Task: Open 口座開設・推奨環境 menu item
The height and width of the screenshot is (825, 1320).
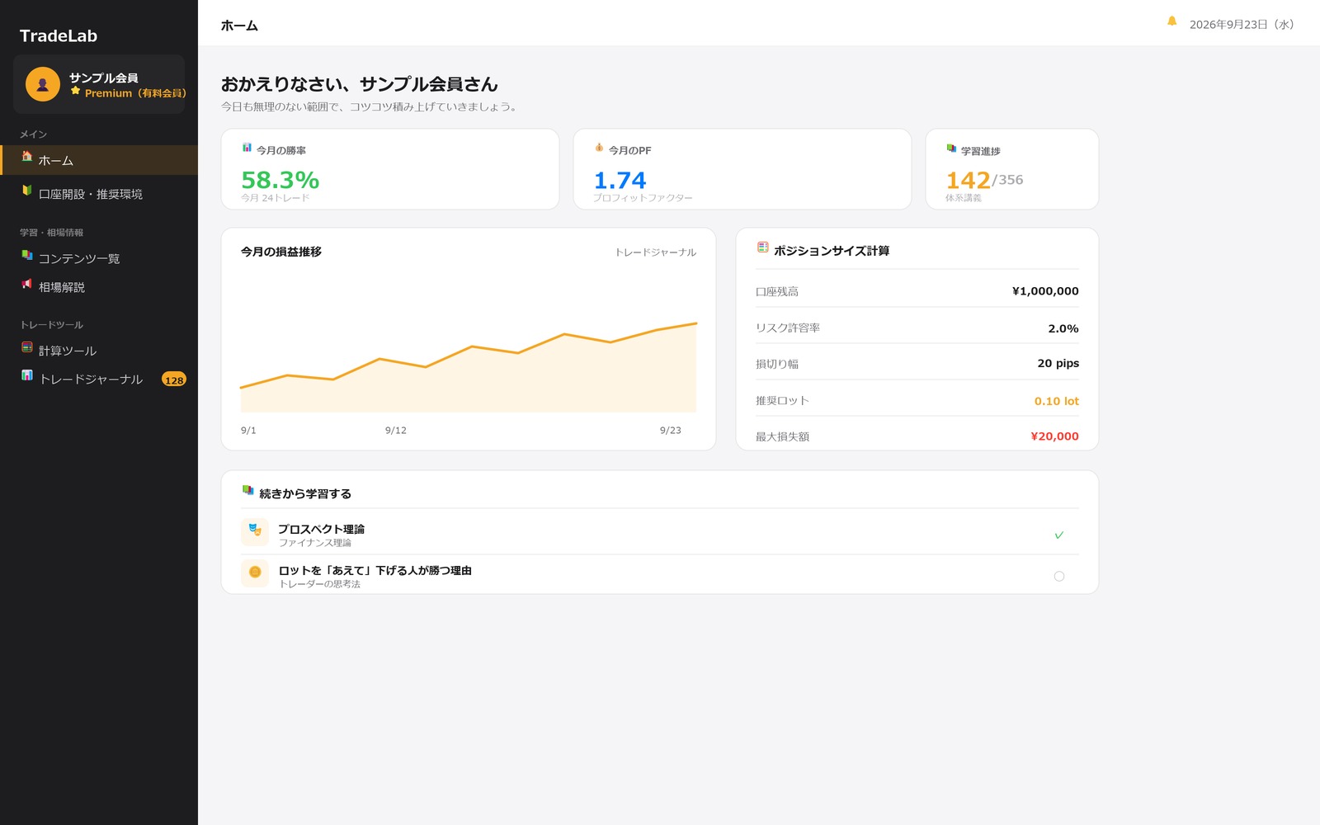Action: [x=99, y=194]
